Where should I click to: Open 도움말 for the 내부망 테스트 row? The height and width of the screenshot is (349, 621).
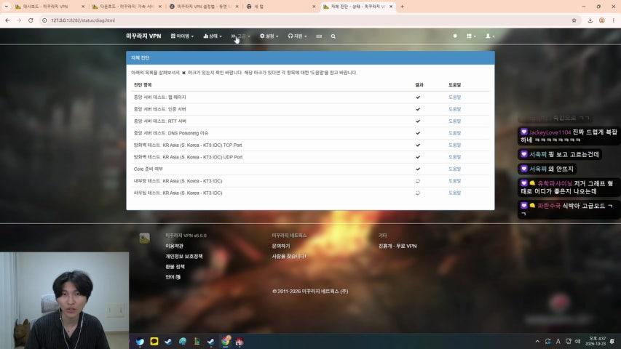pos(455,181)
